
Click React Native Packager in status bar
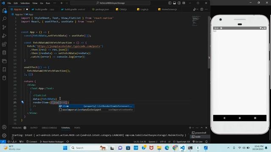[x=52, y=142]
